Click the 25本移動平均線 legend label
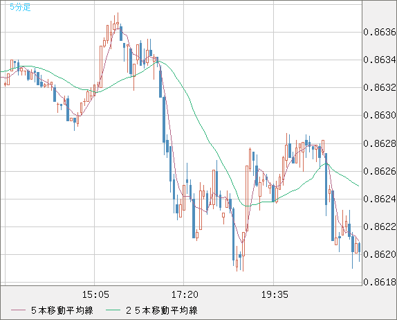397x320 pixels. click(x=162, y=310)
